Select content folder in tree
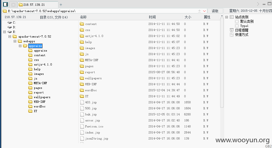The image size is (272, 148). [x=39, y=55]
